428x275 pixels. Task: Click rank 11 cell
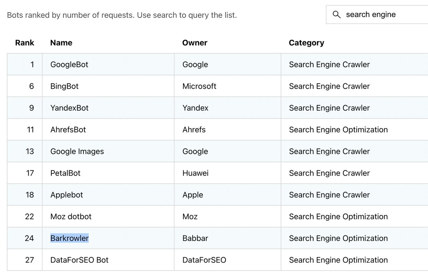click(25, 130)
